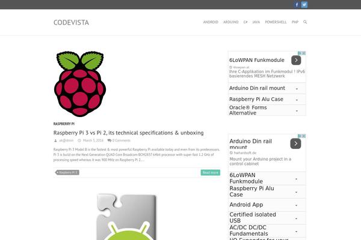The image size is (361, 240).
Task: Click the Raspberry Pi logo thumbnail
Action: click(x=80, y=84)
